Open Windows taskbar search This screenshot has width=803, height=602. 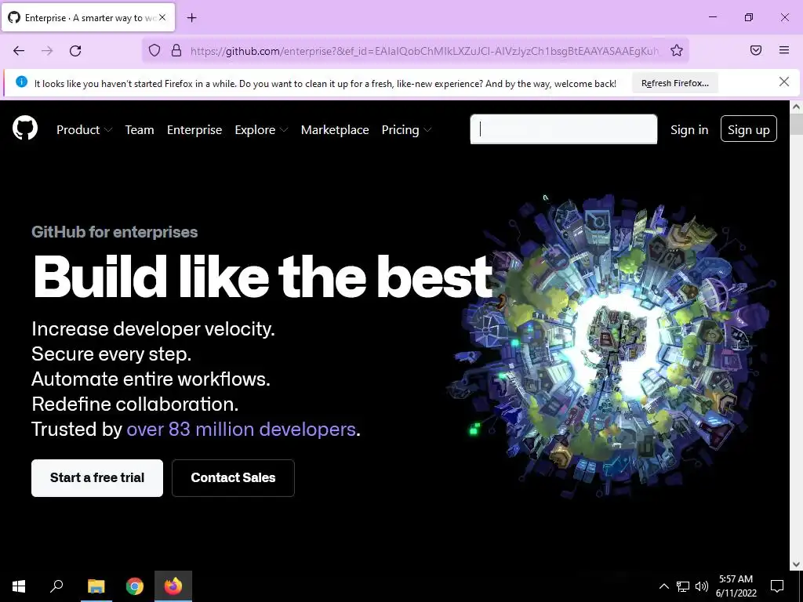click(56, 586)
